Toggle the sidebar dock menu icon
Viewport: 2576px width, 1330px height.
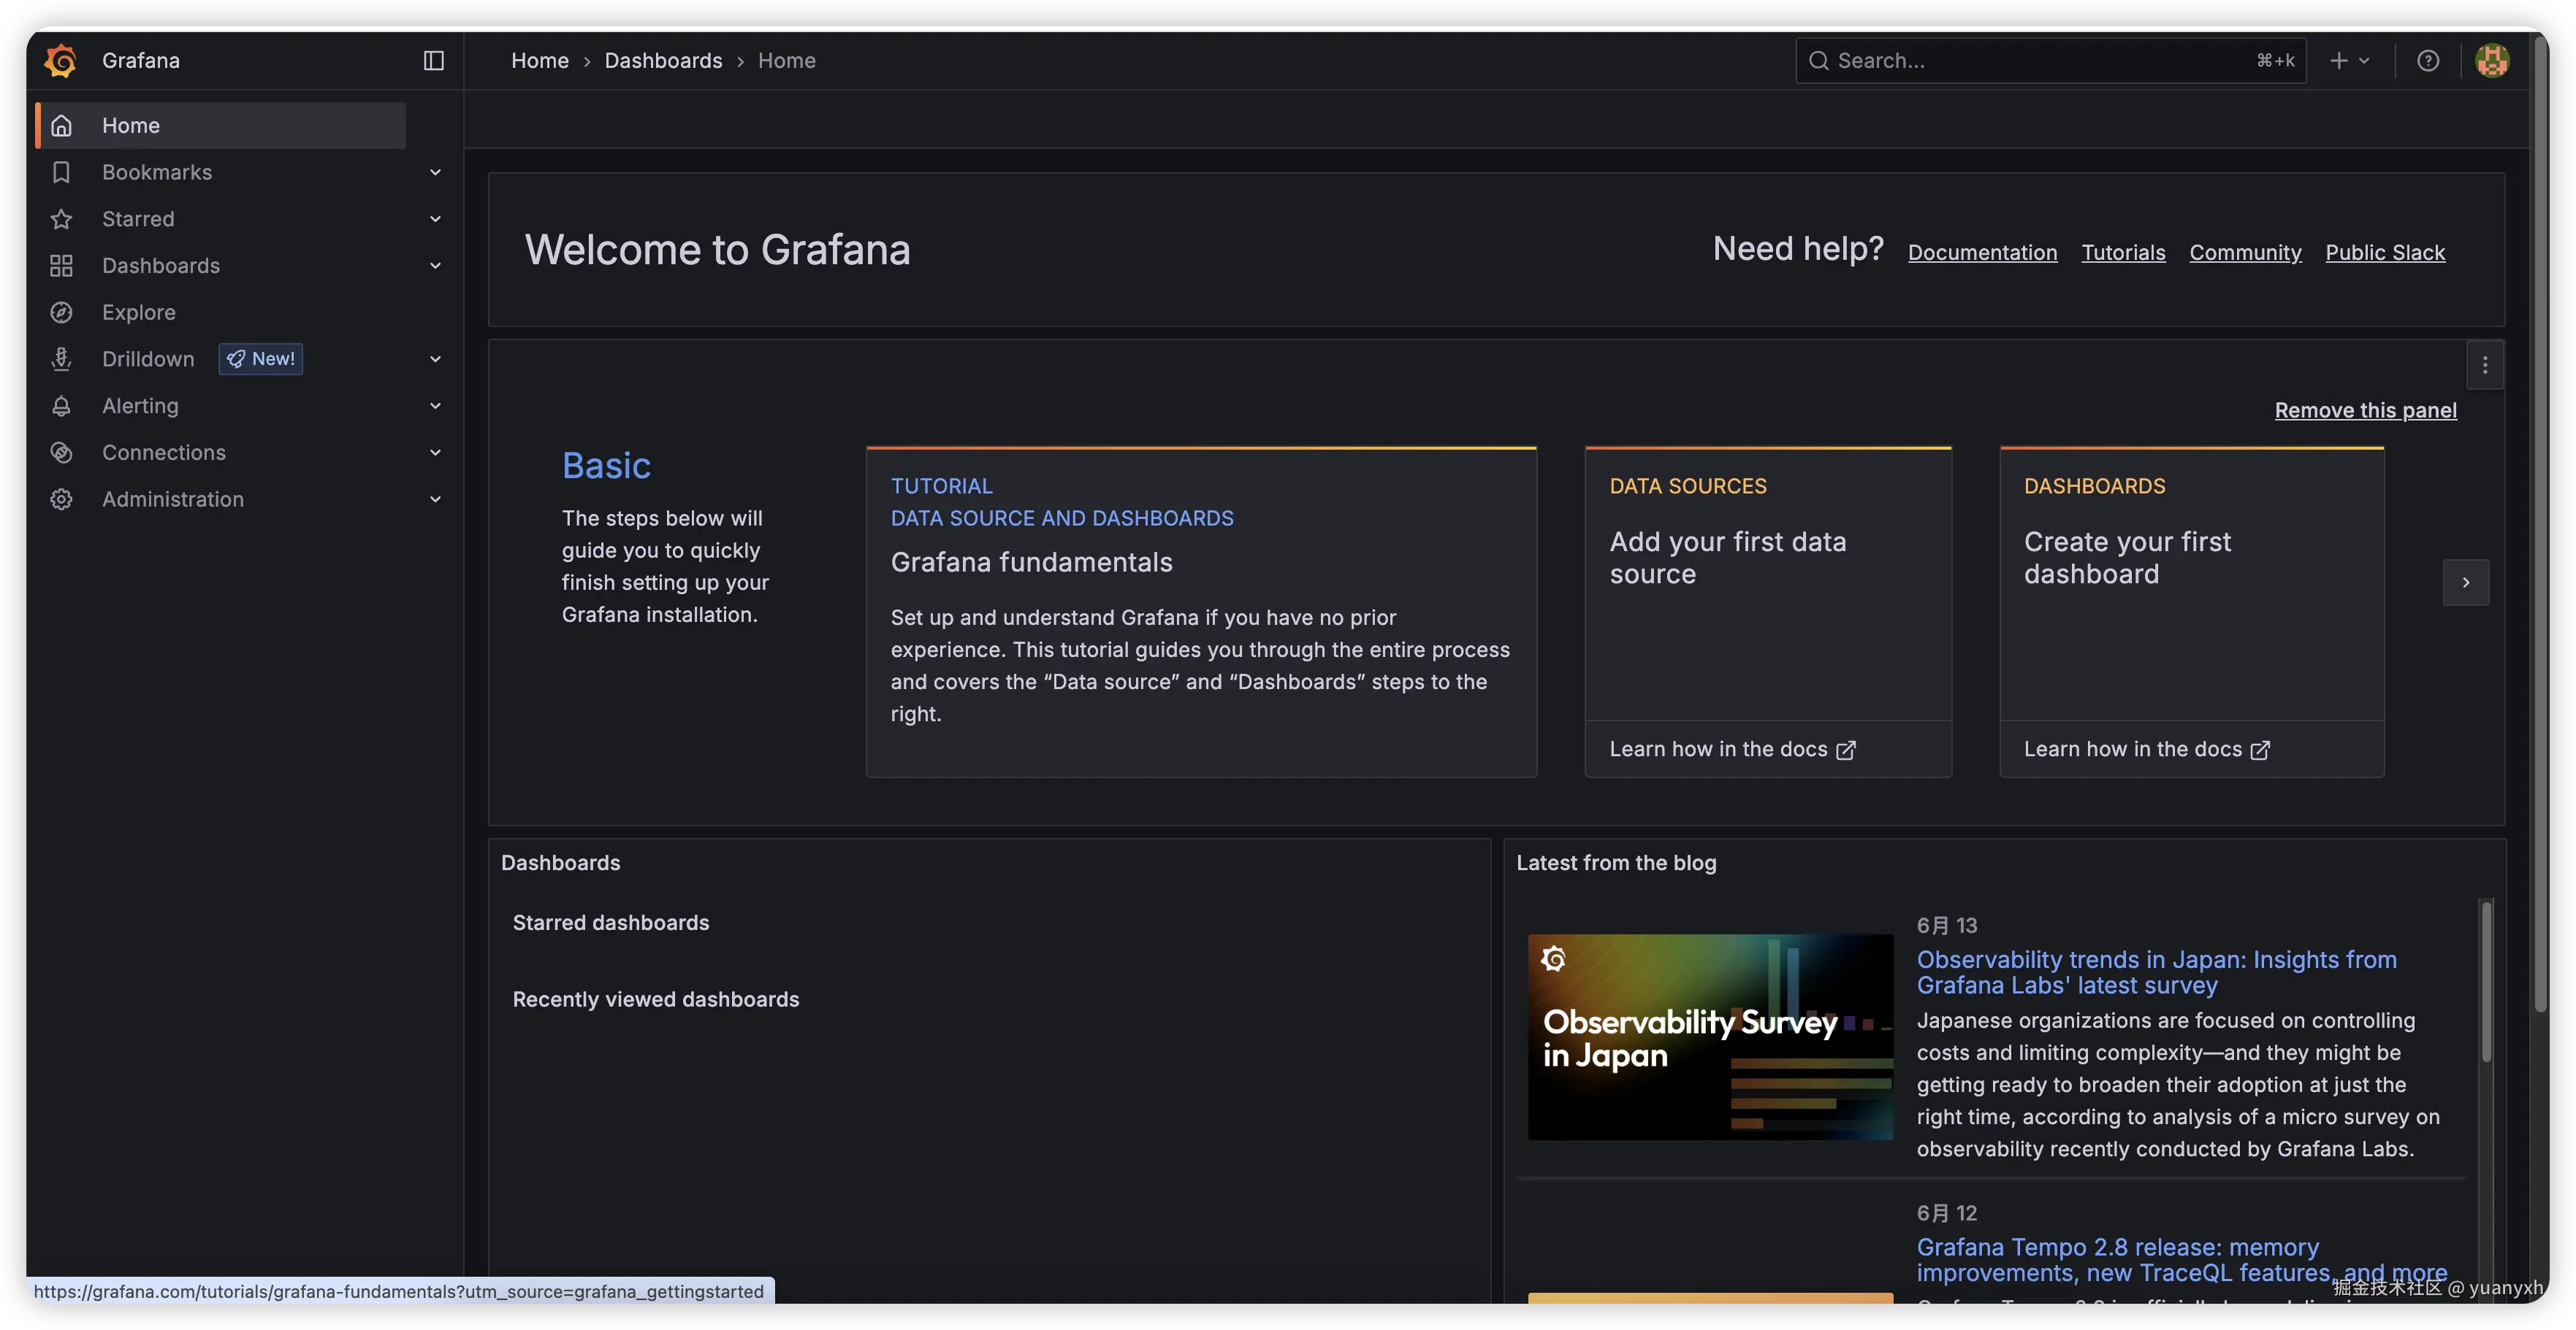click(433, 61)
